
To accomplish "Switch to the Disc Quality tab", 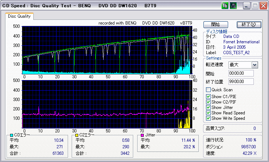I will coord(19,16).
